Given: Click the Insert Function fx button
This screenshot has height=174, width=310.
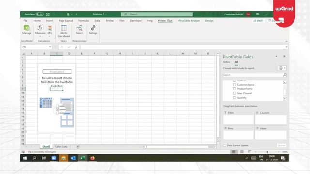Looking at the screenshot, I should (x=76, y=47).
